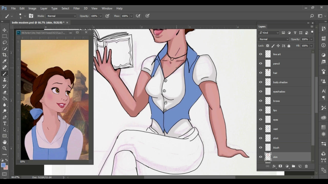Hide the skin layer

[x=261, y=157]
